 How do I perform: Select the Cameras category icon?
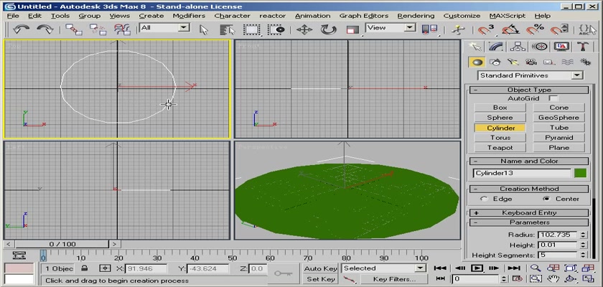click(531, 62)
